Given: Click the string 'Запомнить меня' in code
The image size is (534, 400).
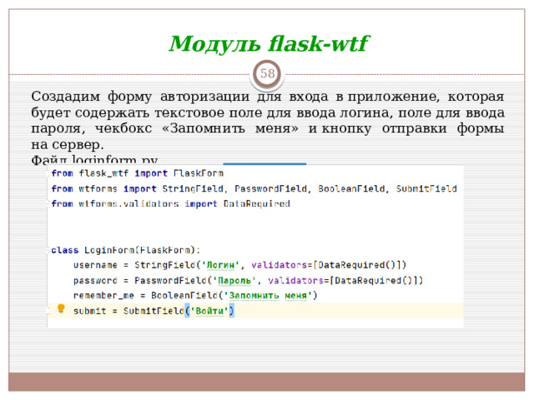Looking at the screenshot, I should pyautogui.click(x=268, y=296).
